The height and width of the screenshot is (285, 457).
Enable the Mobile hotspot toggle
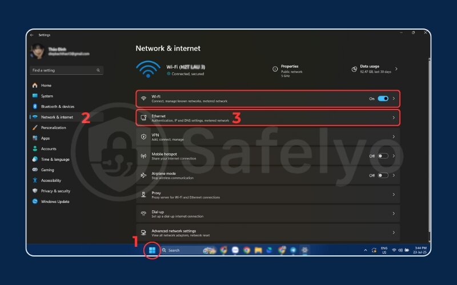click(x=383, y=156)
